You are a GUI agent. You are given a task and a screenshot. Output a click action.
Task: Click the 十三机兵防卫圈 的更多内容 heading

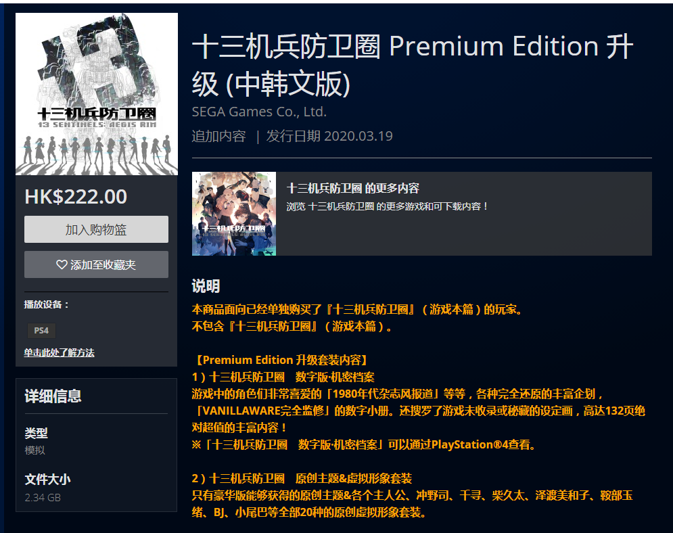[x=353, y=188]
